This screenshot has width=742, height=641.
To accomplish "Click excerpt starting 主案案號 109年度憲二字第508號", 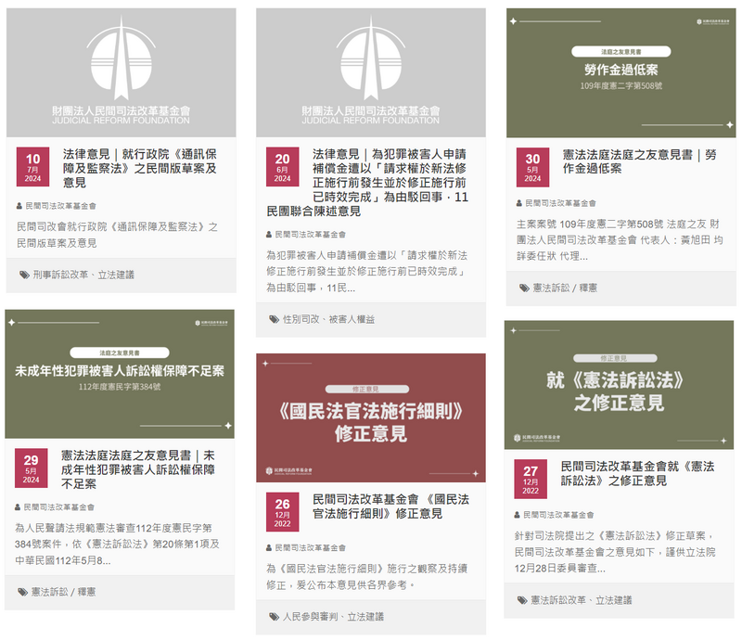I will [x=620, y=240].
